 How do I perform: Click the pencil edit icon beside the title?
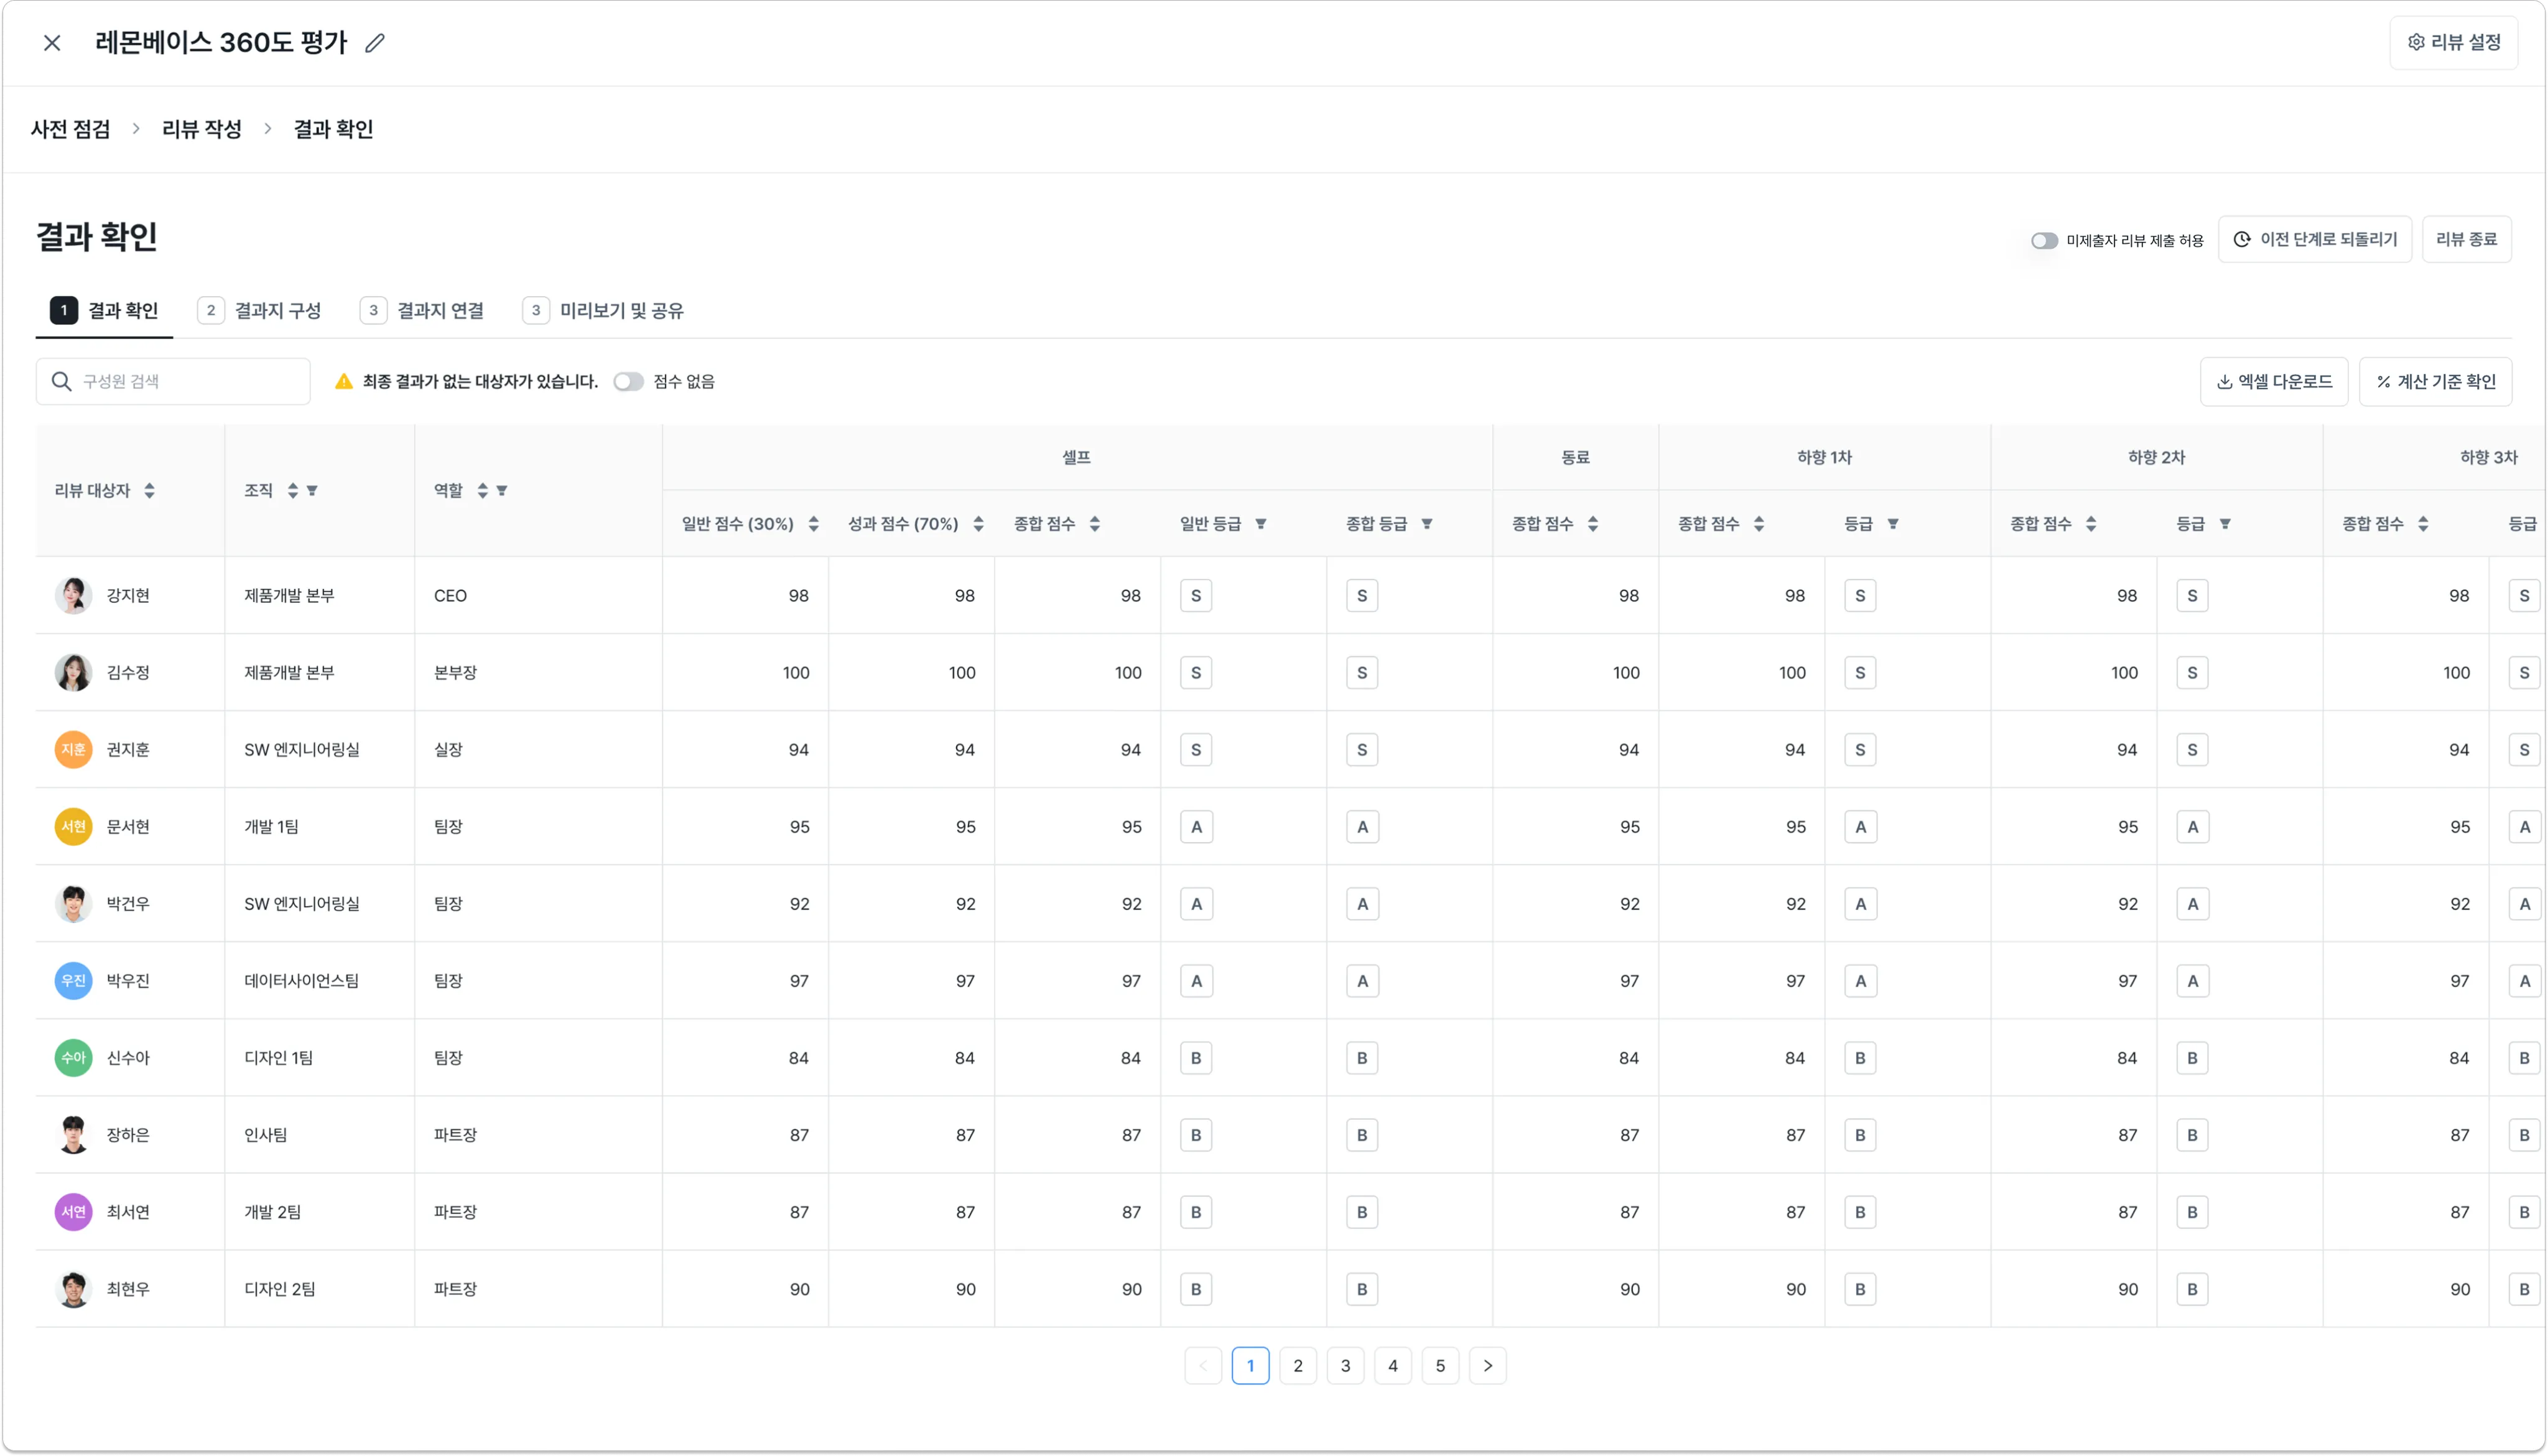375,43
